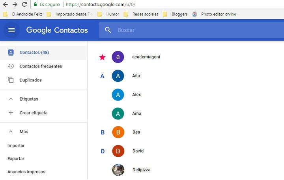Image resolution: width=284 pixels, height=180 pixels.
Task: Open Redes sociales bookmark folder
Action: 141,14
